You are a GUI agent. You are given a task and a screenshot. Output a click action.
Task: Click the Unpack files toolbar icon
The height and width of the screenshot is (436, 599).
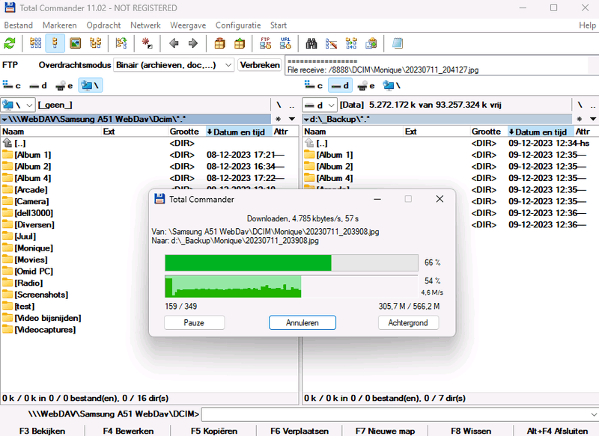(x=240, y=43)
